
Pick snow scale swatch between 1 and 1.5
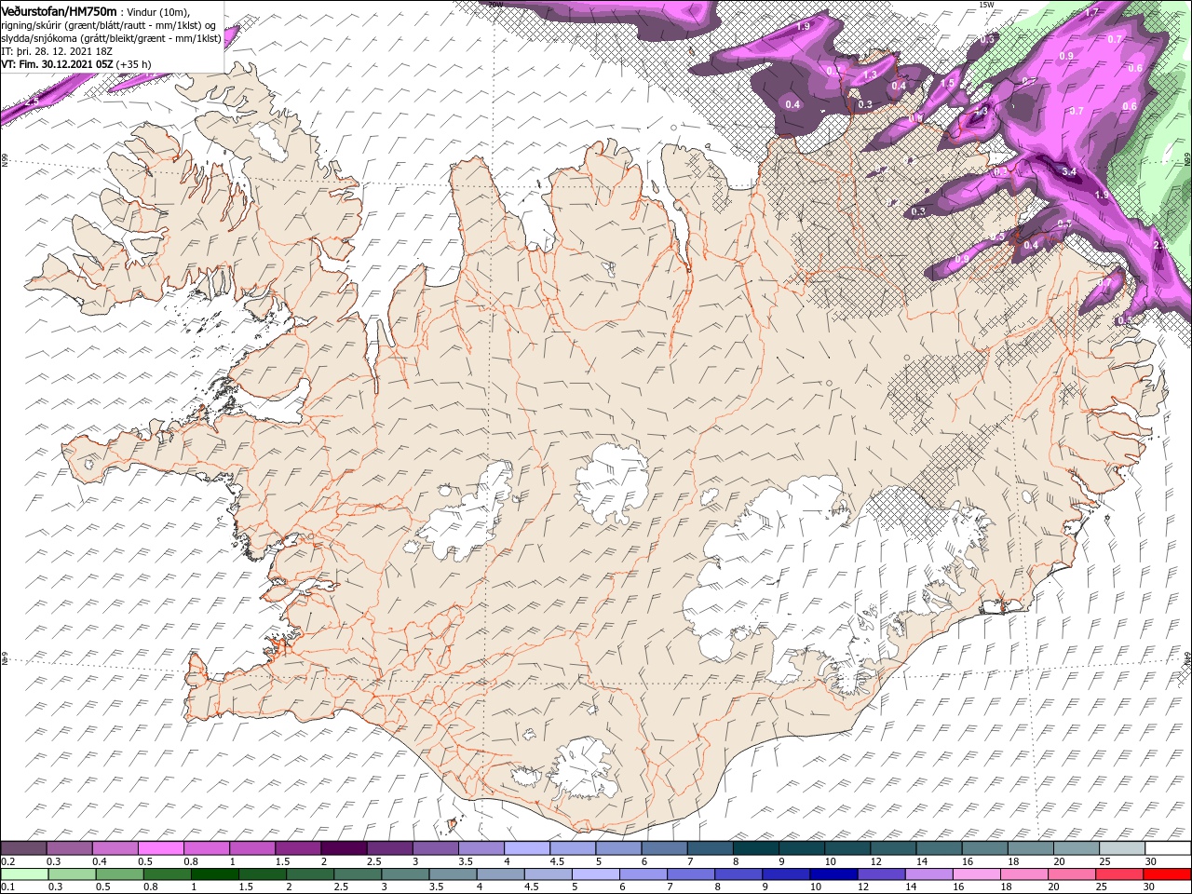coord(252,848)
